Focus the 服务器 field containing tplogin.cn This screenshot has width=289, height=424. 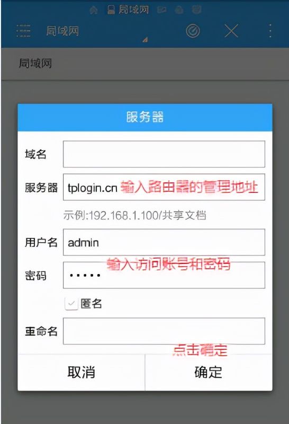tap(164, 187)
